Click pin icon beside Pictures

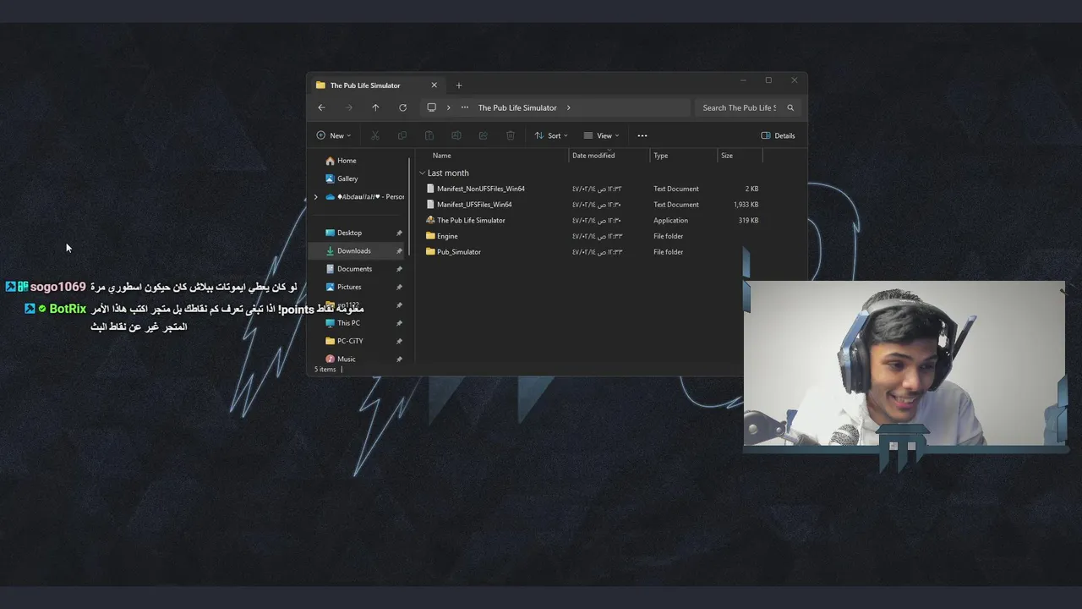(399, 288)
